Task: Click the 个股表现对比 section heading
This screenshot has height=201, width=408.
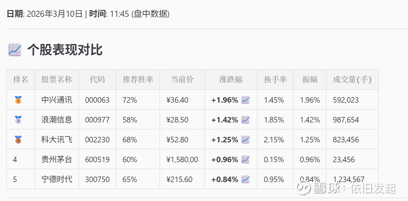Action: click(x=65, y=50)
